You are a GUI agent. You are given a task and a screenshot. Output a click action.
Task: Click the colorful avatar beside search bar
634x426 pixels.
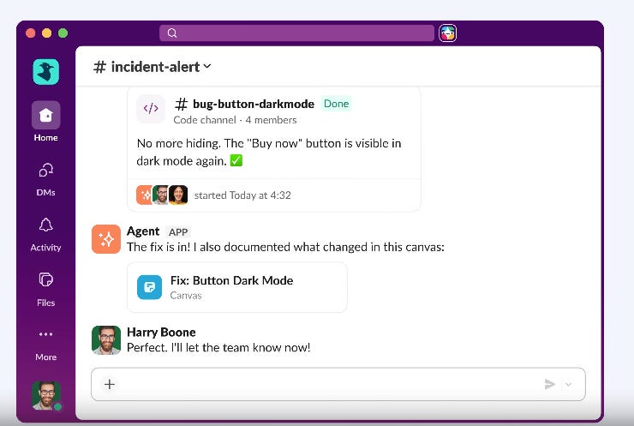447,33
